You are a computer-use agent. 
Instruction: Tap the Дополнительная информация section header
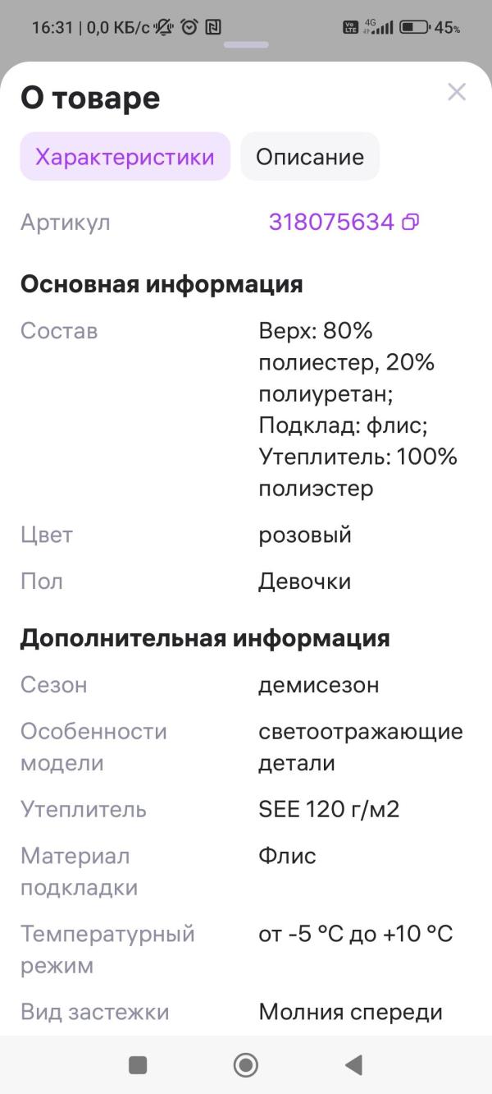tap(205, 638)
